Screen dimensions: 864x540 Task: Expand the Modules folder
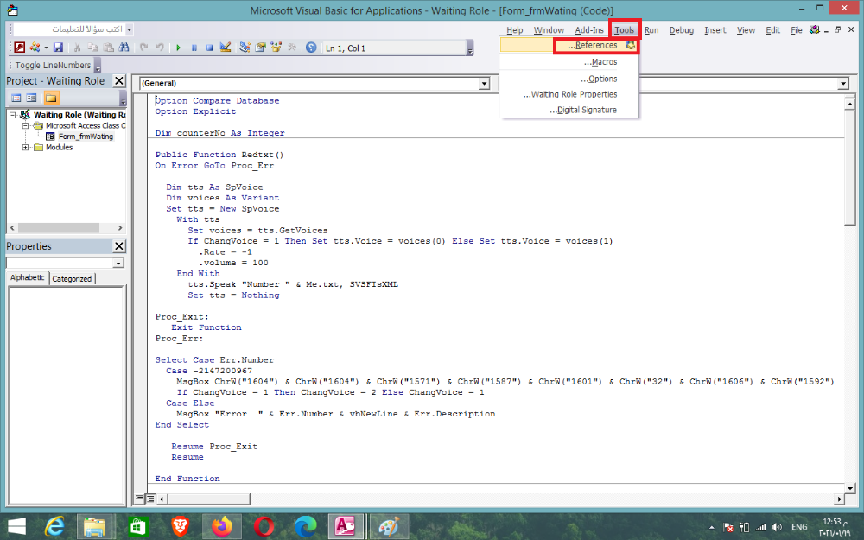click(25, 147)
